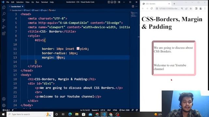Open Microsoft Edge from the taskbar
This screenshot has width=209, height=117.
pyautogui.click(x=70, y=114)
